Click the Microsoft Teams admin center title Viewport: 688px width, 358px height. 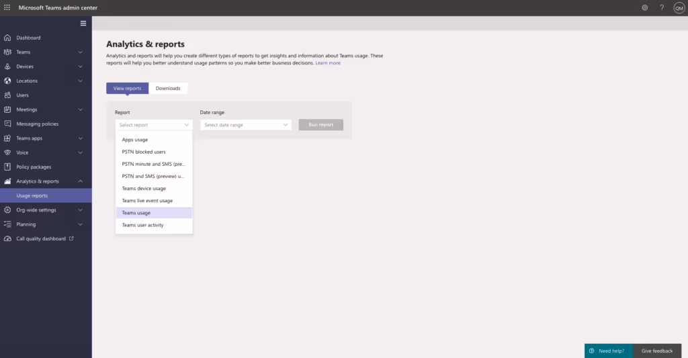coord(58,7)
